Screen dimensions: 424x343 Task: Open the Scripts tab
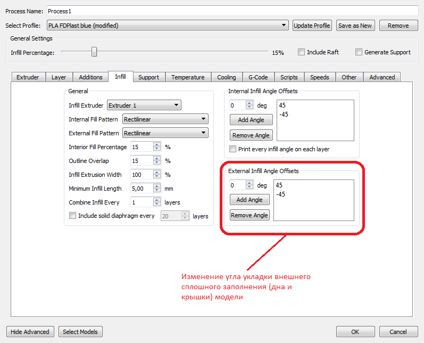click(289, 77)
